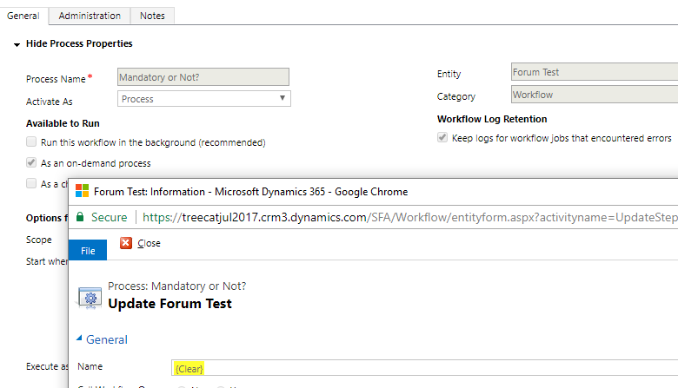Click the Name field containing {Clear}
Image resolution: width=678 pixels, height=388 pixels.
point(424,368)
